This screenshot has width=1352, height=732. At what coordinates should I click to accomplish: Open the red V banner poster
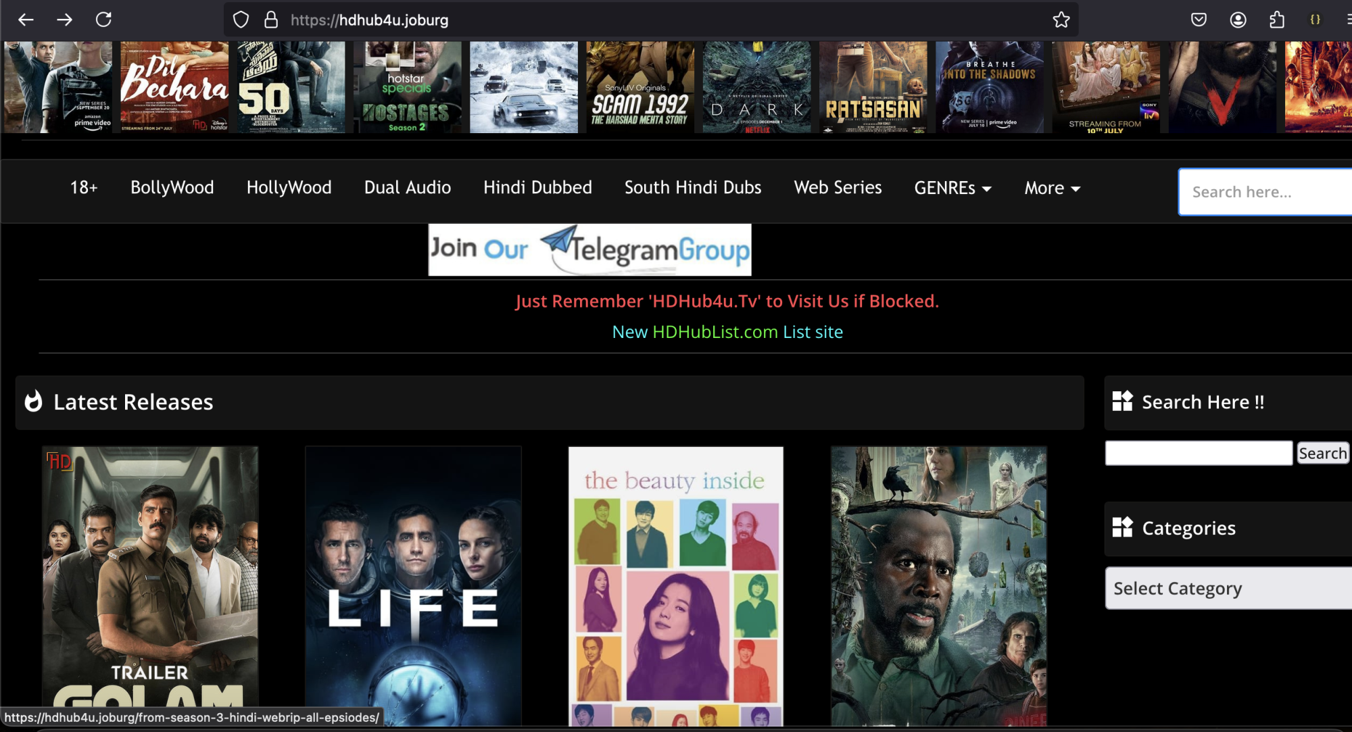[x=1222, y=87]
